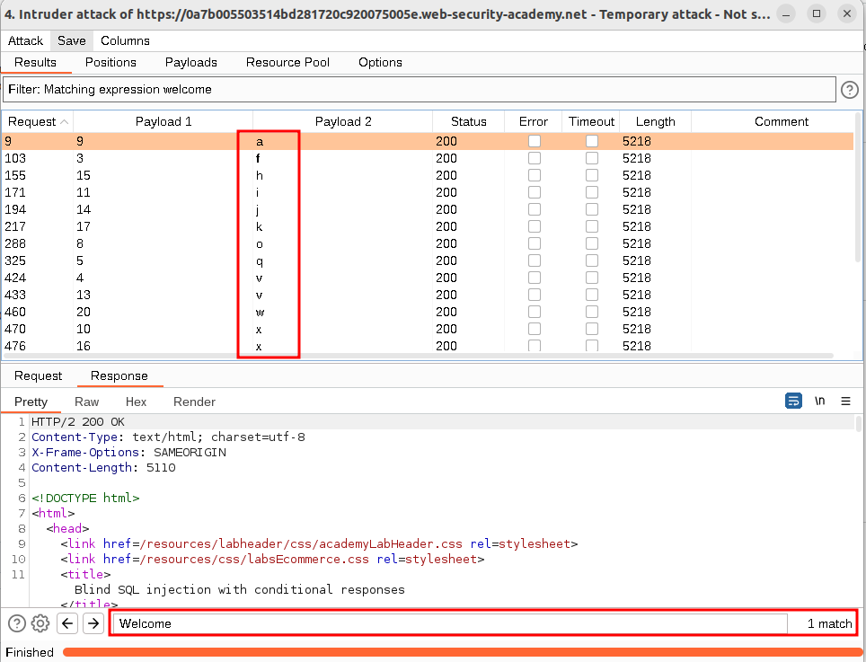Open the Save menu
866x662 pixels.
click(x=72, y=40)
